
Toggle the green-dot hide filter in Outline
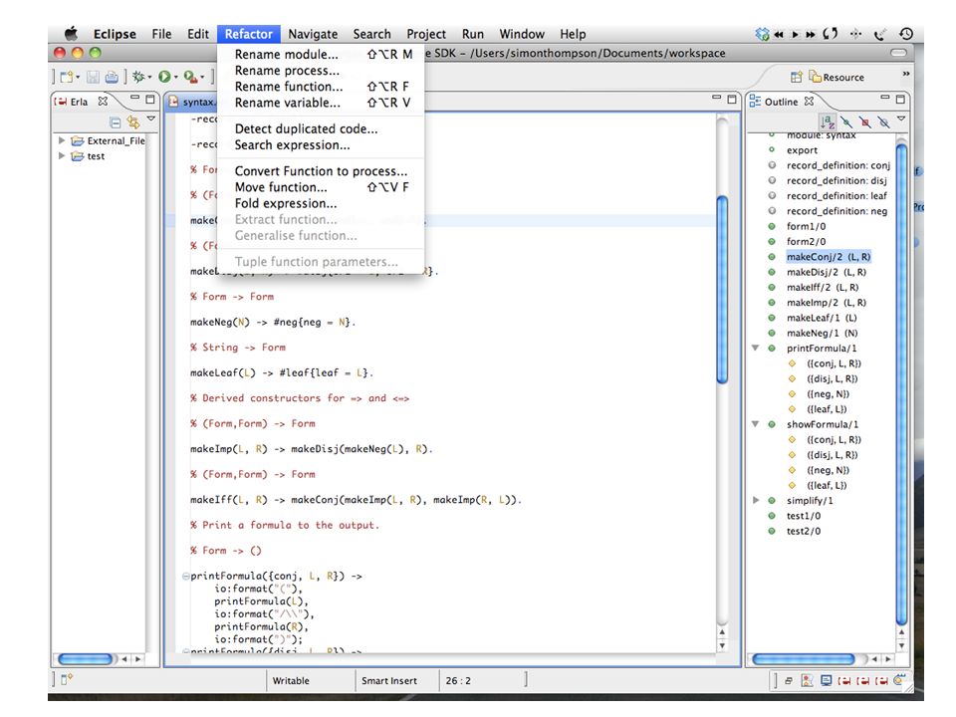point(846,121)
